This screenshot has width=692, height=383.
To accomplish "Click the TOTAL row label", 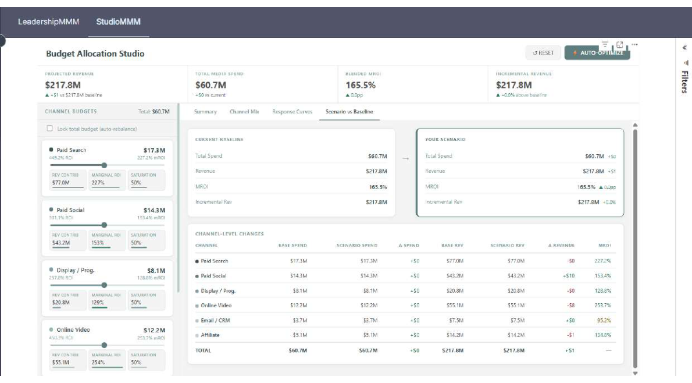I will pyautogui.click(x=203, y=351).
